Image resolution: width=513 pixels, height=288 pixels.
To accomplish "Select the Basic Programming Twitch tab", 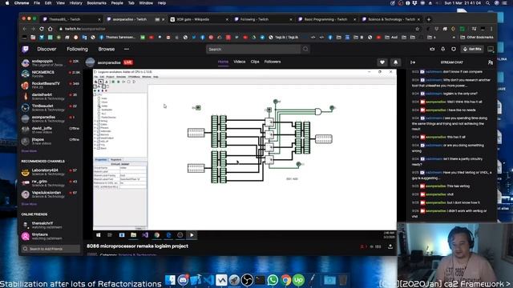I will [x=326, y=19].
